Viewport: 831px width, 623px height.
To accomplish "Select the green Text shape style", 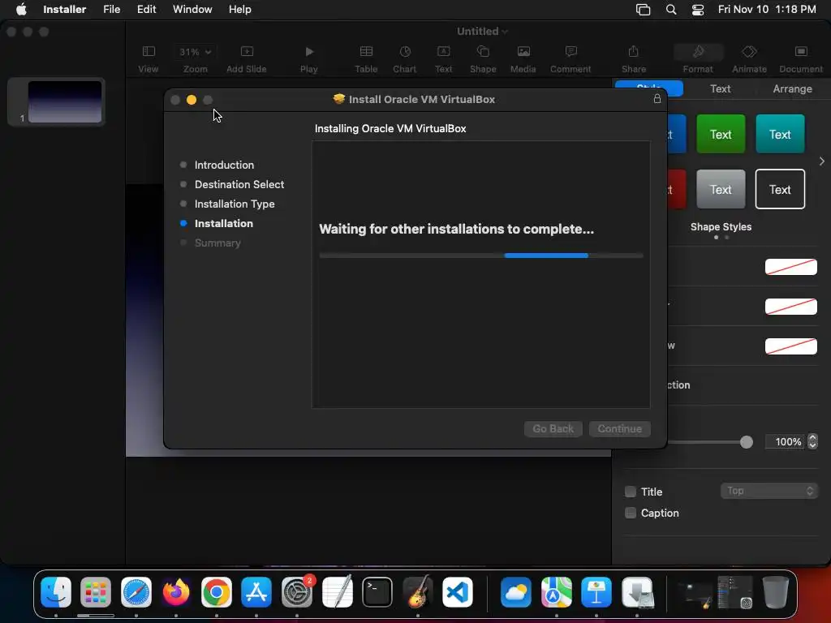I will click(x=721, y=134).
